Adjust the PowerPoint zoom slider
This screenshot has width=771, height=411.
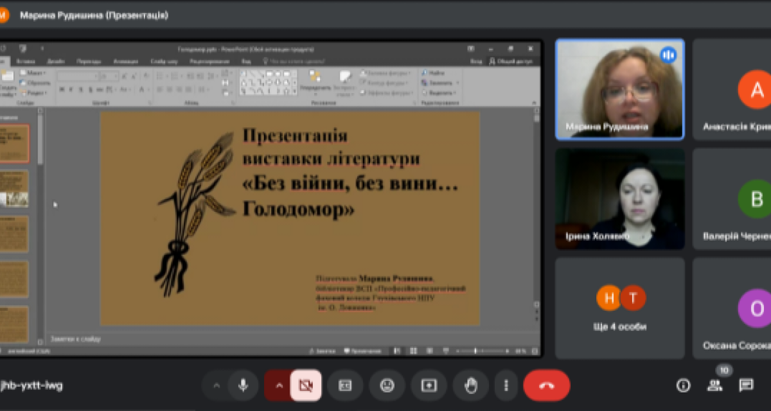click(475, 351)
